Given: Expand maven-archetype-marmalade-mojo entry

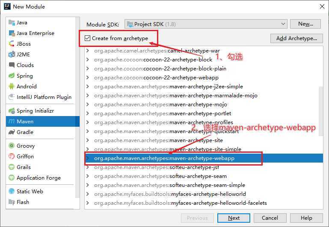Looking at the screenshot, I should [x=88, y=96].
